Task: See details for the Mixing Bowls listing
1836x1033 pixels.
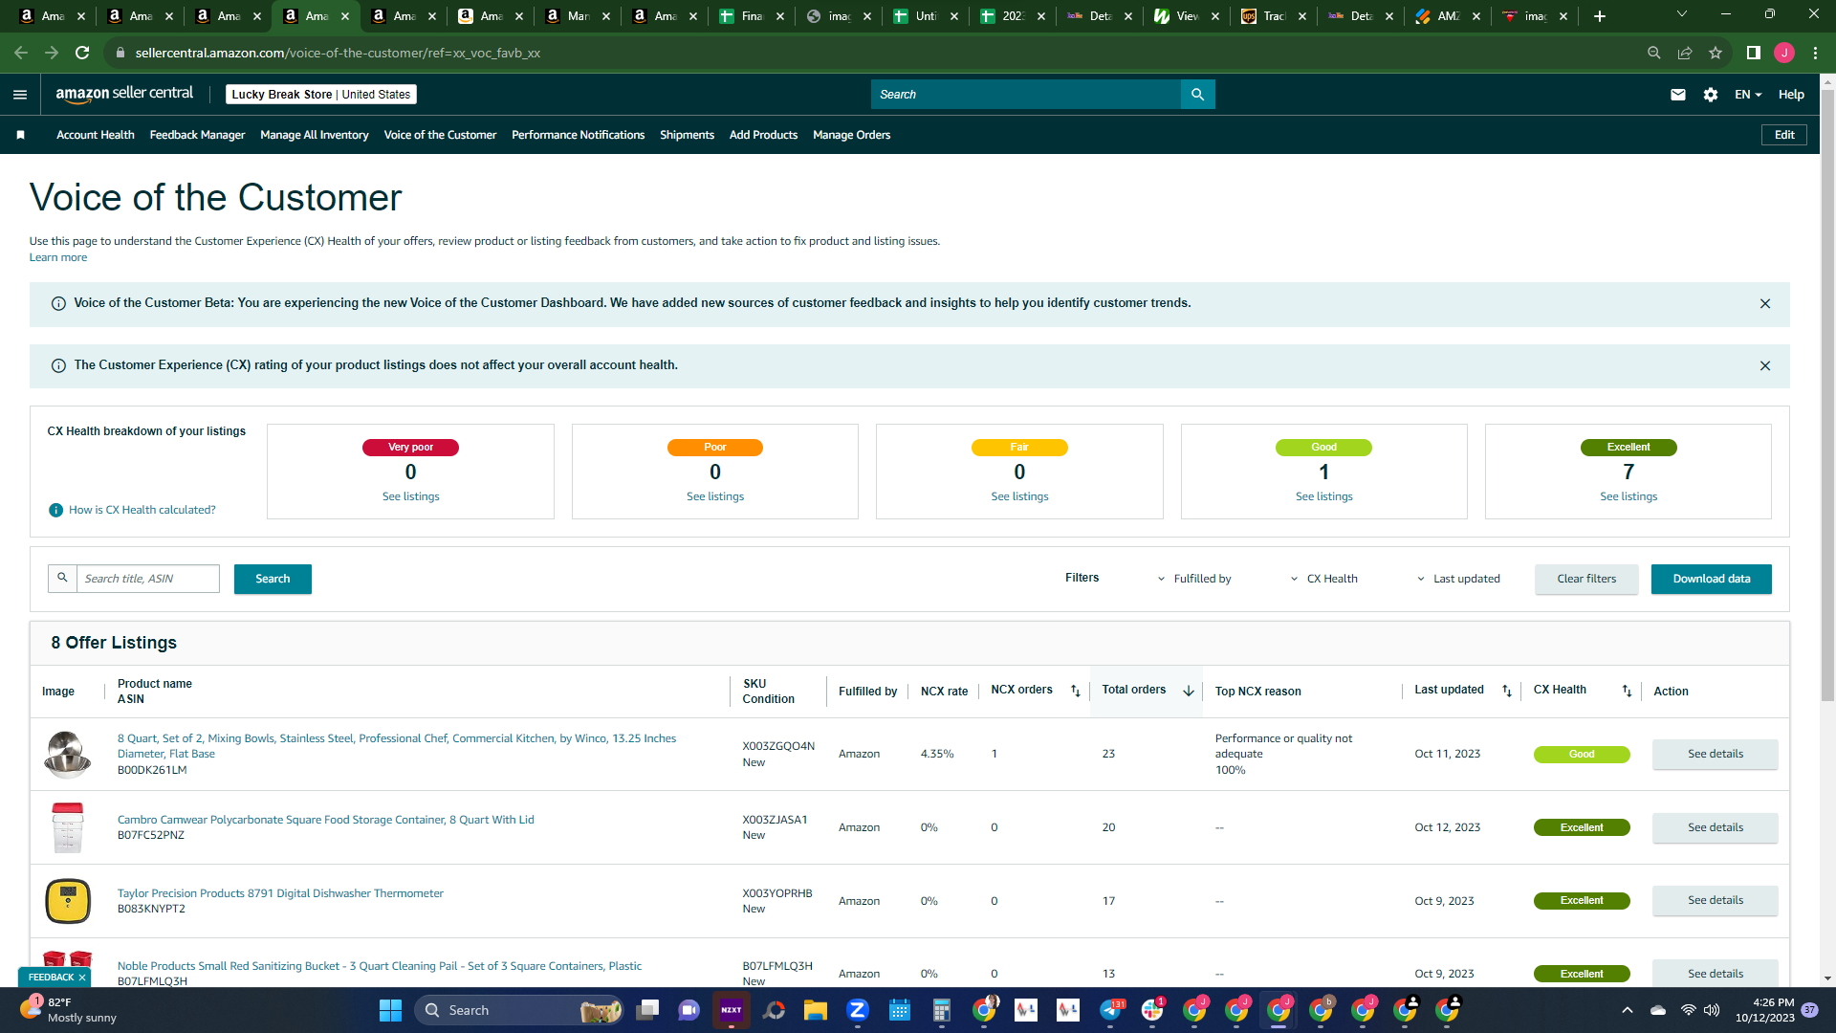Action: [x=1715, y=754]
